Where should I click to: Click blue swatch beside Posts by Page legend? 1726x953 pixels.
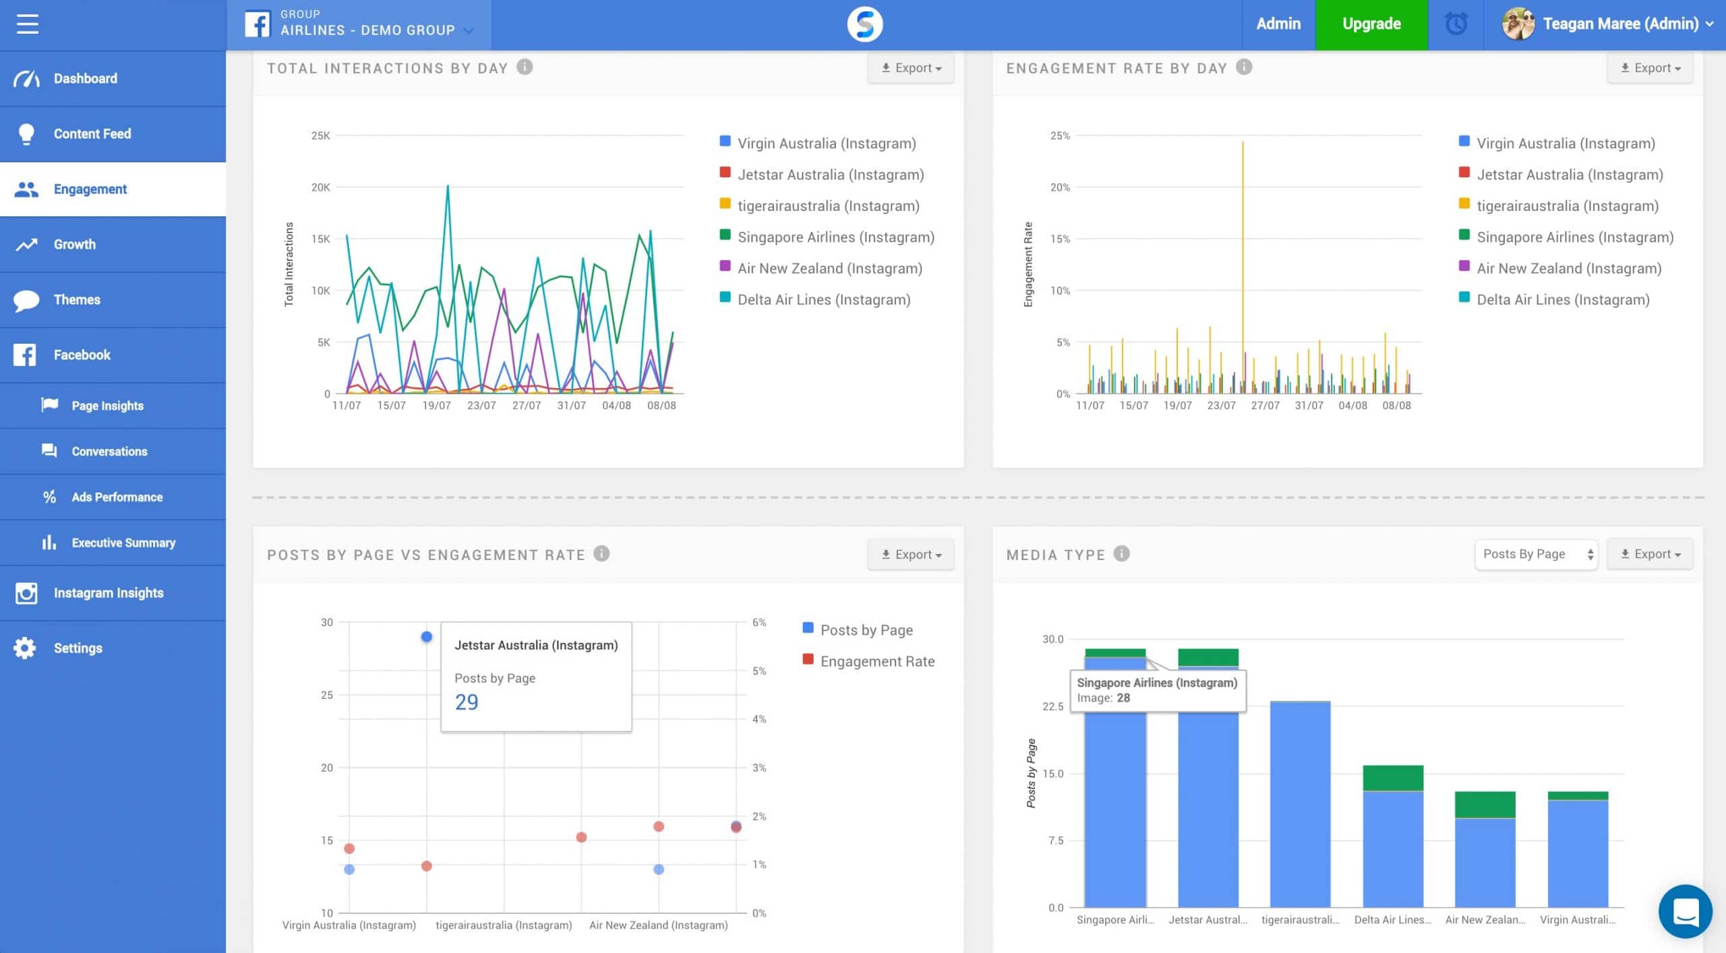pyautogui.click(x=808, y=627)
